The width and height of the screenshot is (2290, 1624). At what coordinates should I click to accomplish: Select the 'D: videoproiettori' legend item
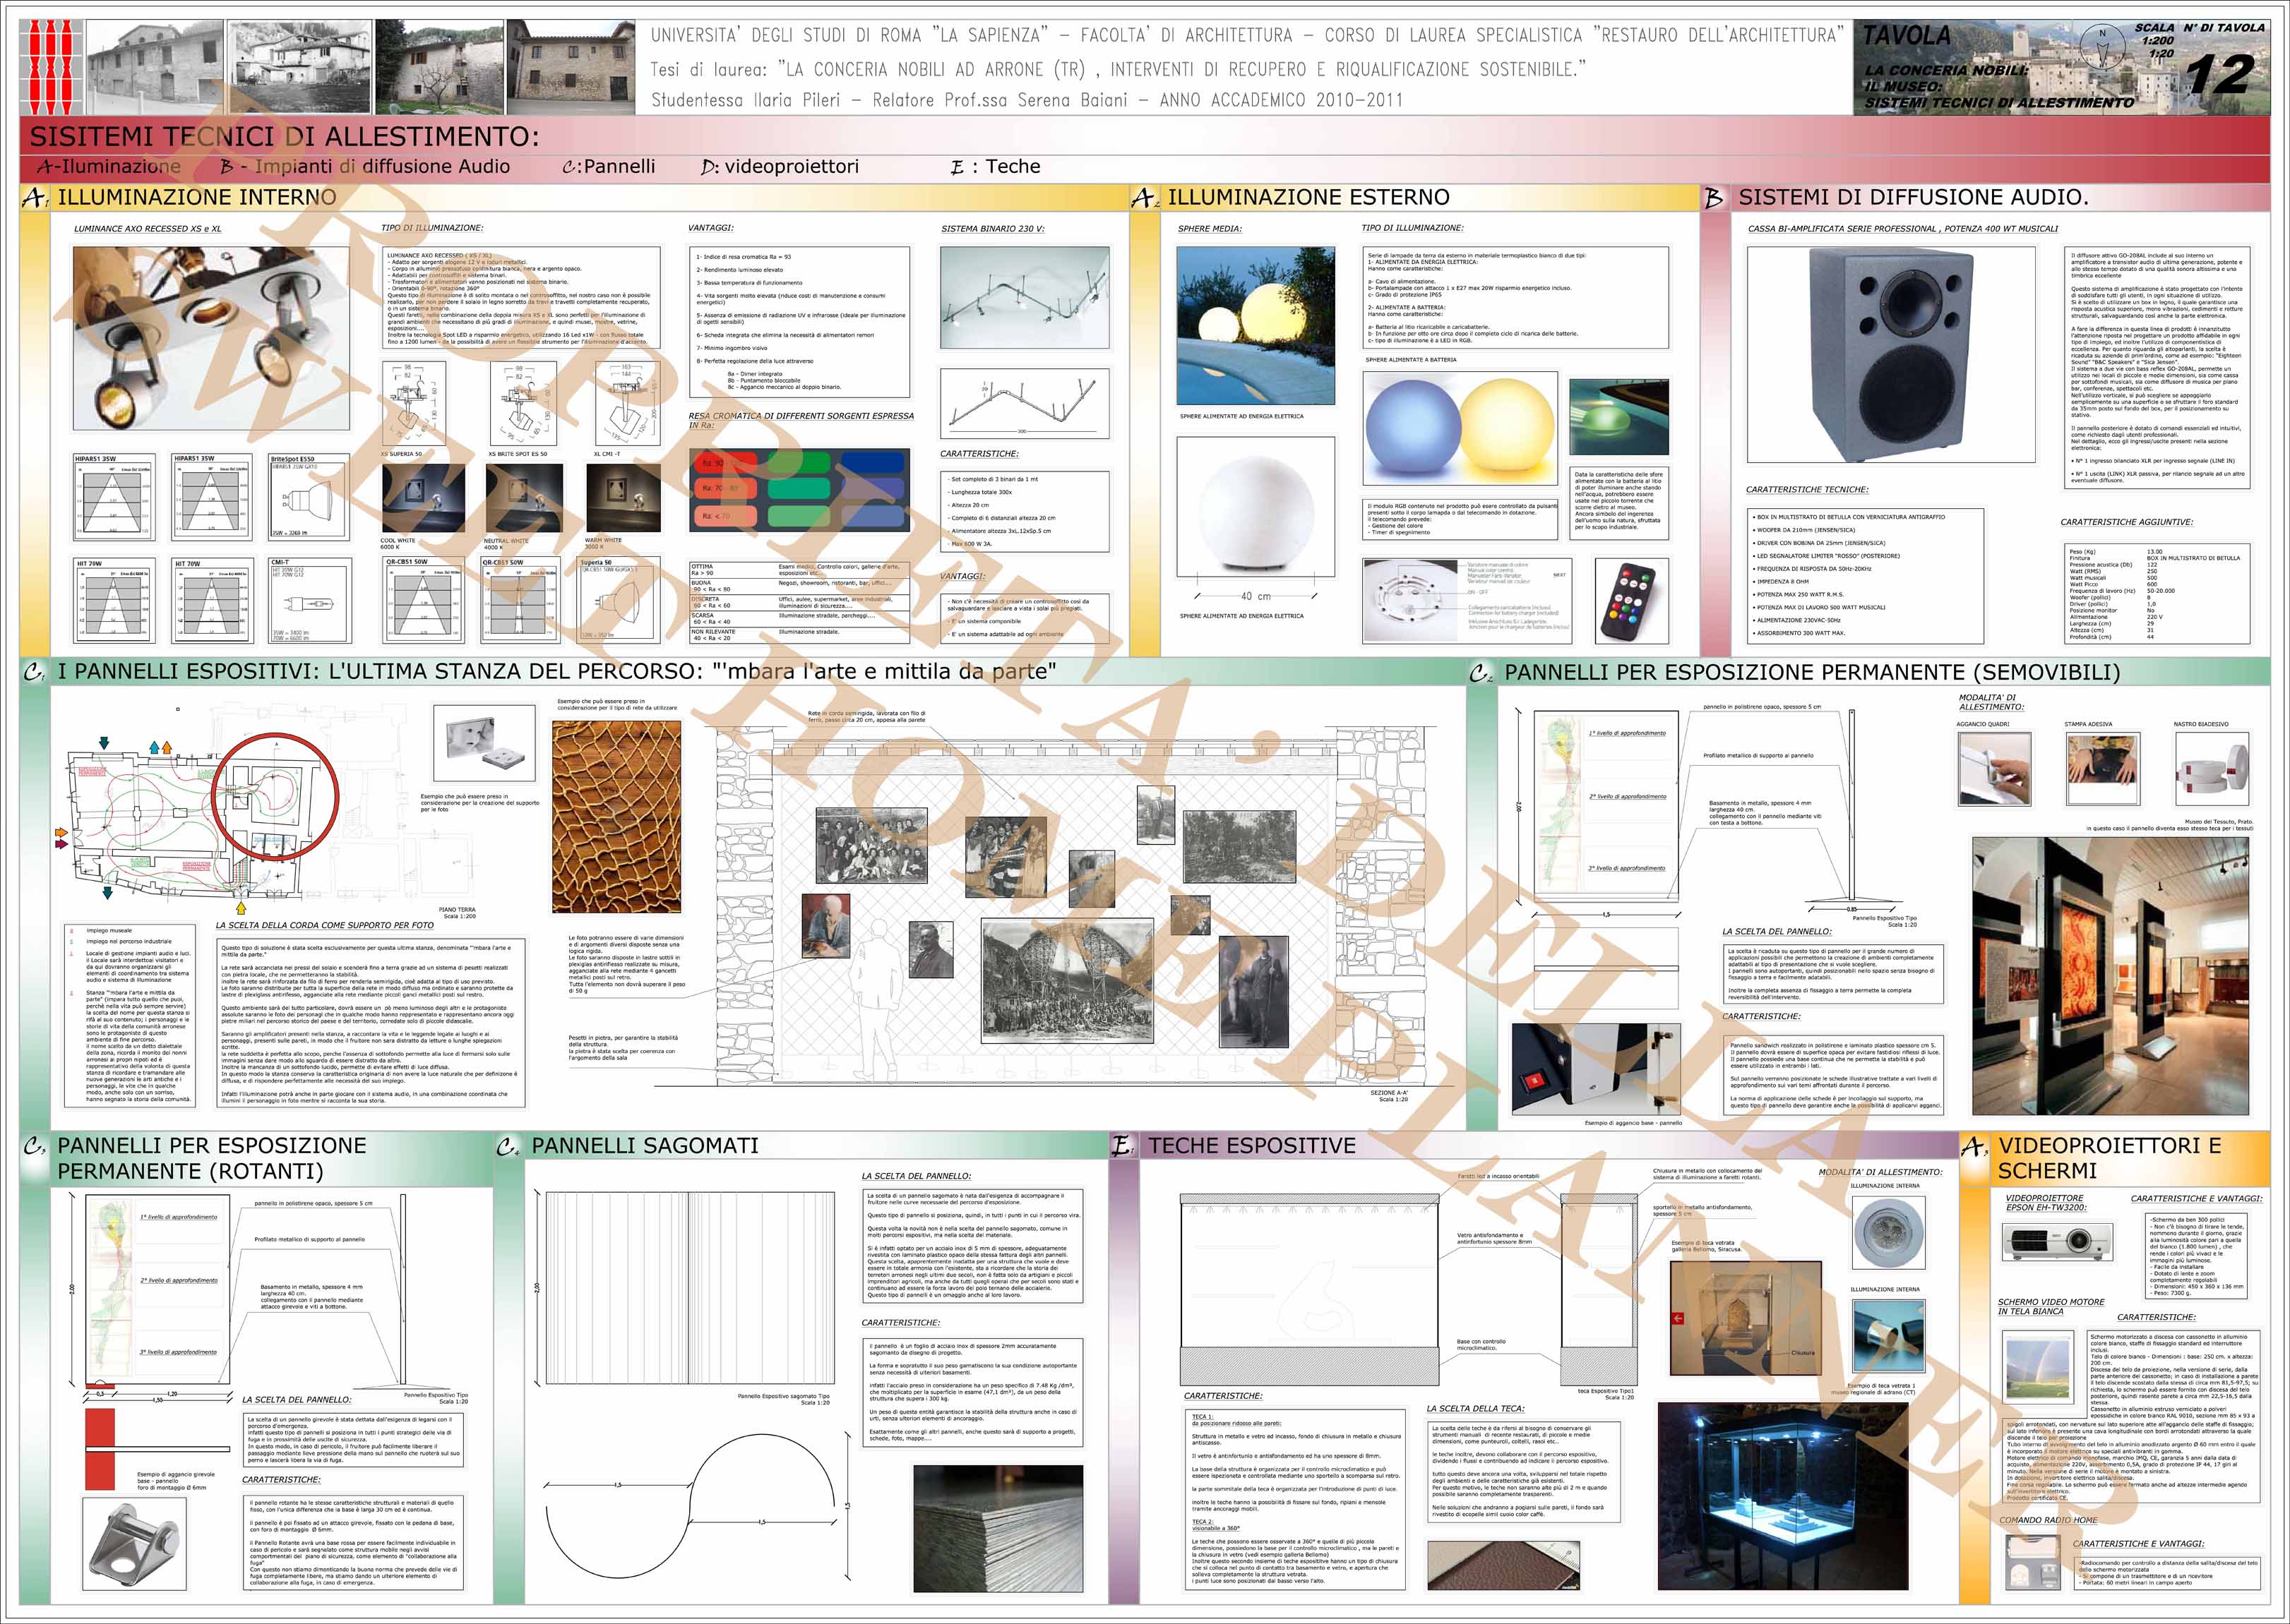point(780,167)
